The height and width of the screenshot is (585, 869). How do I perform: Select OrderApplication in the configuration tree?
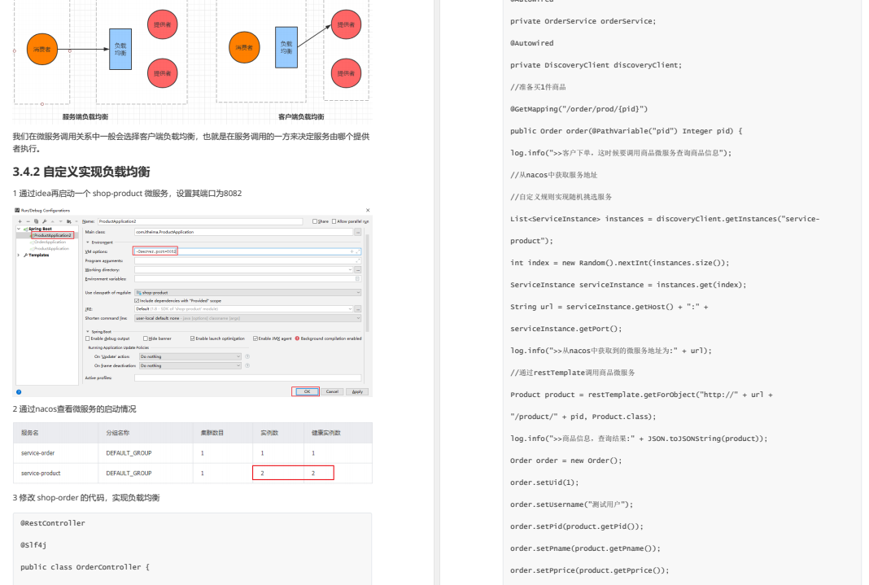49,242
